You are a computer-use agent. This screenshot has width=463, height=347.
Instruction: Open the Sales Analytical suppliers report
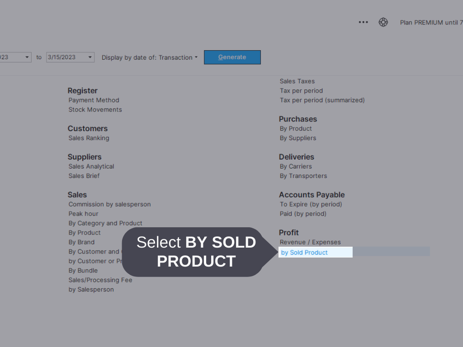click(x=91, y=166)
